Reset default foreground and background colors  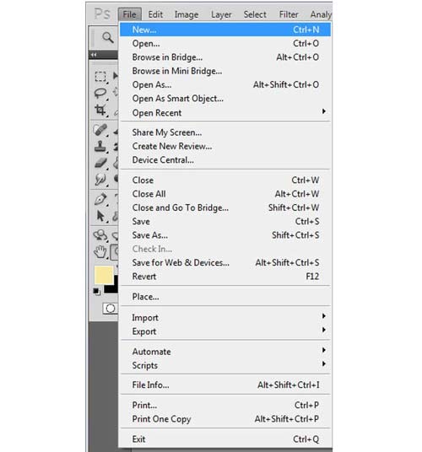(x=97, y=292)
